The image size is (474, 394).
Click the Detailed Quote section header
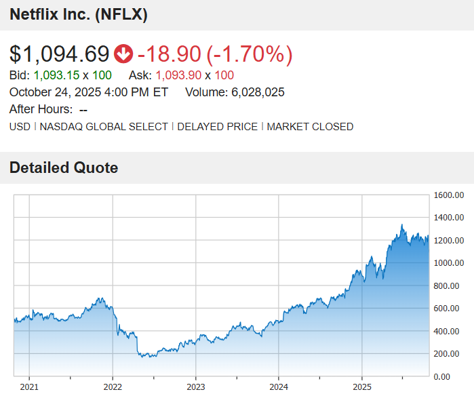coord(64,168)
